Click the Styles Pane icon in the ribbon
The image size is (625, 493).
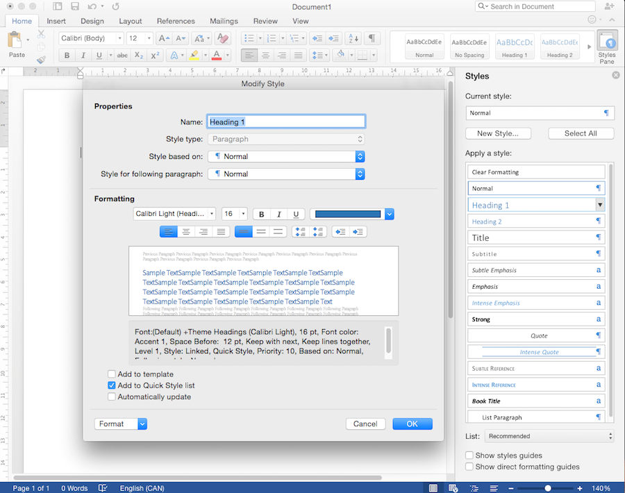pyautogui.click(x=606, y=47)
